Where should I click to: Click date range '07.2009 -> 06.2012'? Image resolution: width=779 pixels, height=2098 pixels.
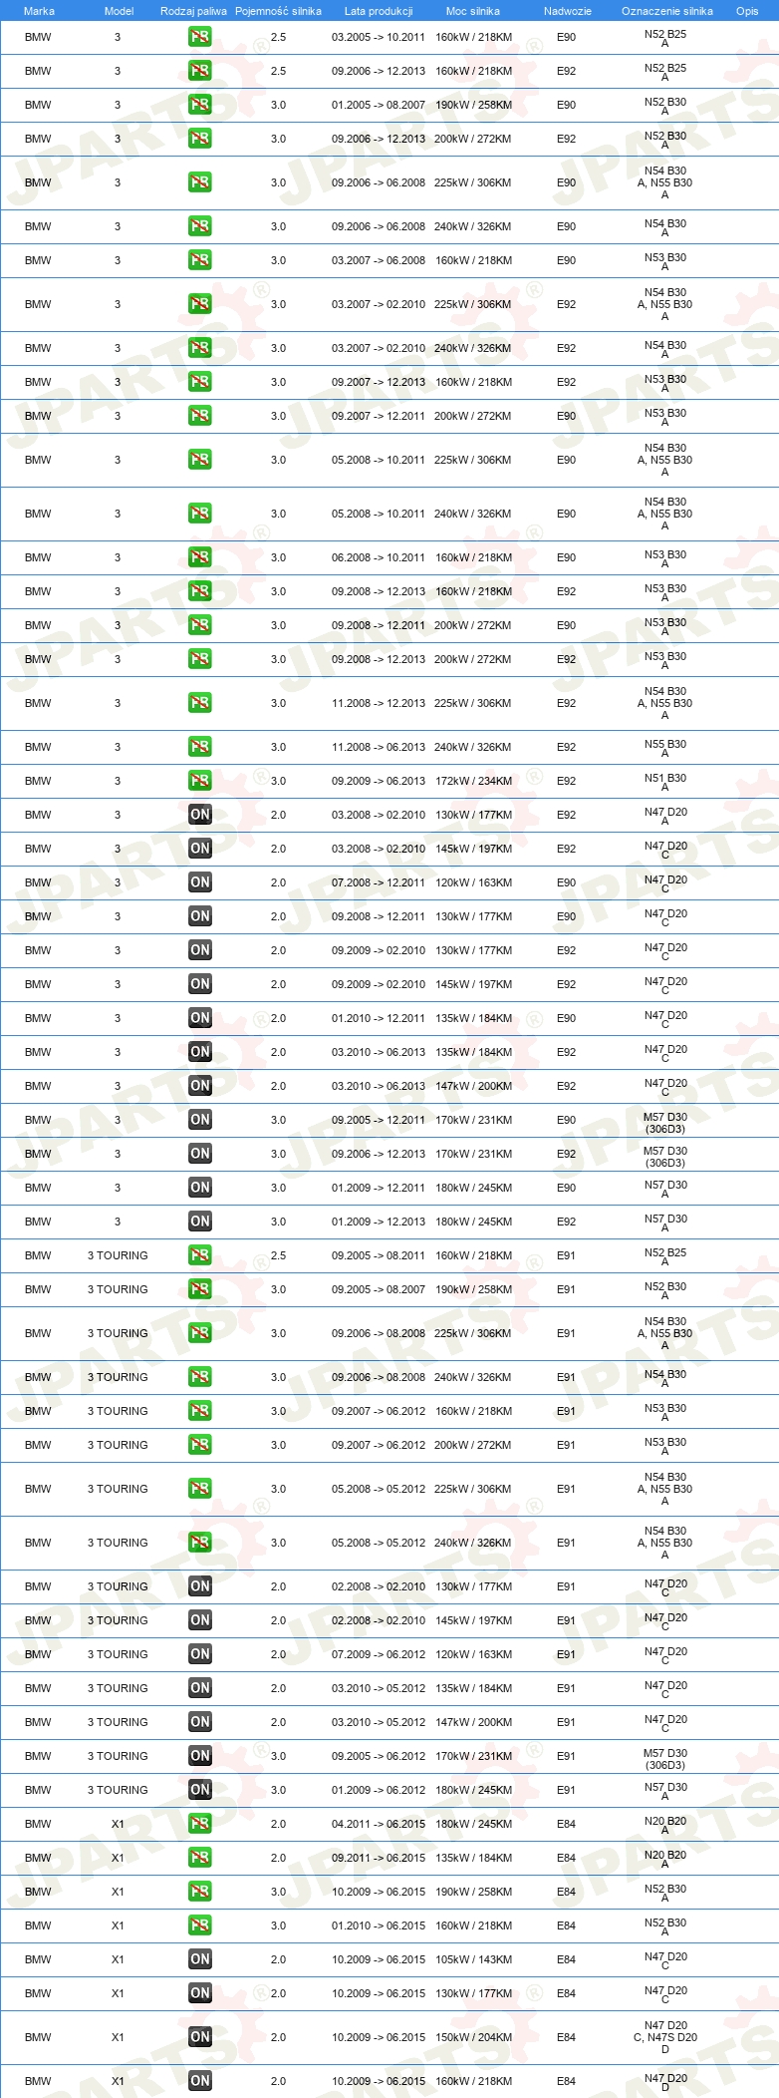click(x=379, y=1654)
